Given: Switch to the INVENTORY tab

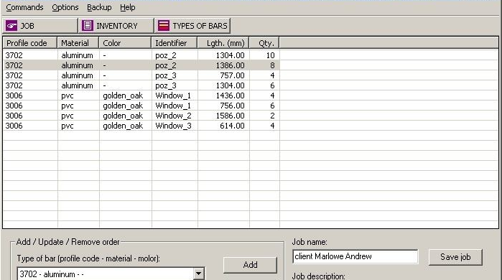Looking at the screenshot, I should click(116, 26).
